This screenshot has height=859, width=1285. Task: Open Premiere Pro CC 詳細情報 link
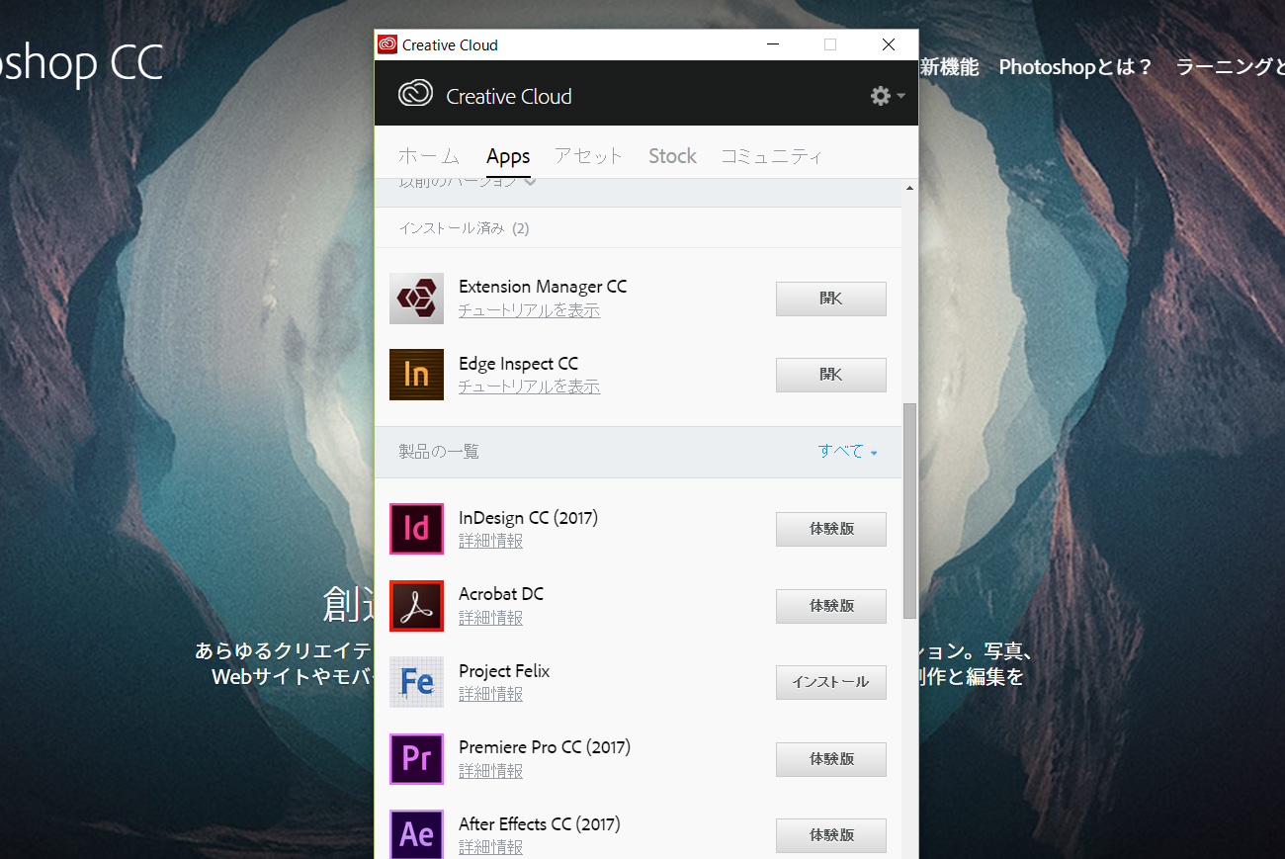[491, 771]
